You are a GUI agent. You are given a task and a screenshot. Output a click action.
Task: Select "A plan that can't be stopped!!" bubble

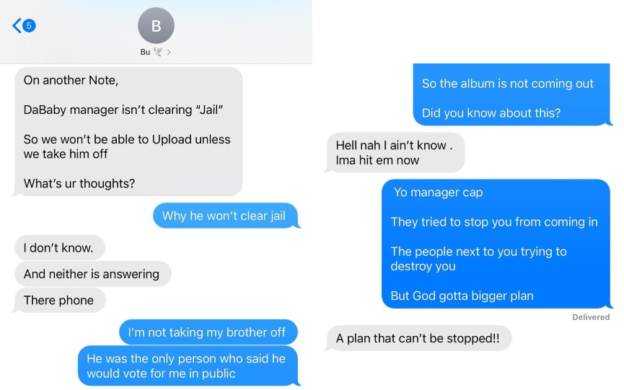pos(418,338)
